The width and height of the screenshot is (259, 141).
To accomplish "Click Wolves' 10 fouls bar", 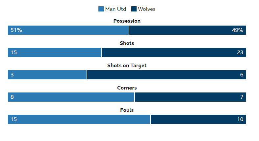I will tap(198, 119).
